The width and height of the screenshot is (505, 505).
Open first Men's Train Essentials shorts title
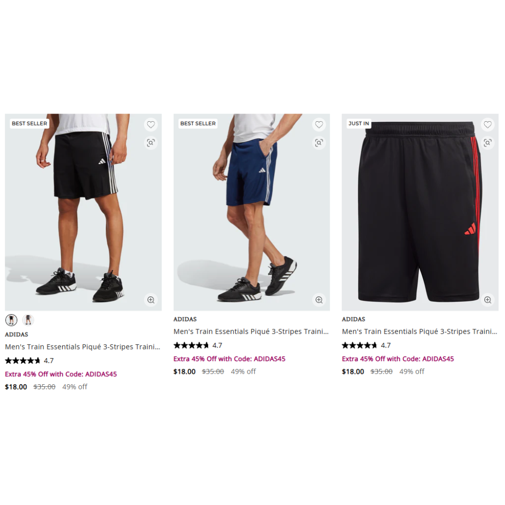[82, 347]
